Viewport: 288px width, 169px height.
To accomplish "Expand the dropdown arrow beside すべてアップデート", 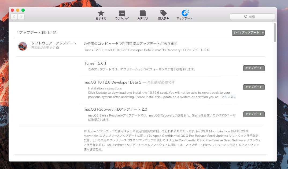I will coord(263,33).
